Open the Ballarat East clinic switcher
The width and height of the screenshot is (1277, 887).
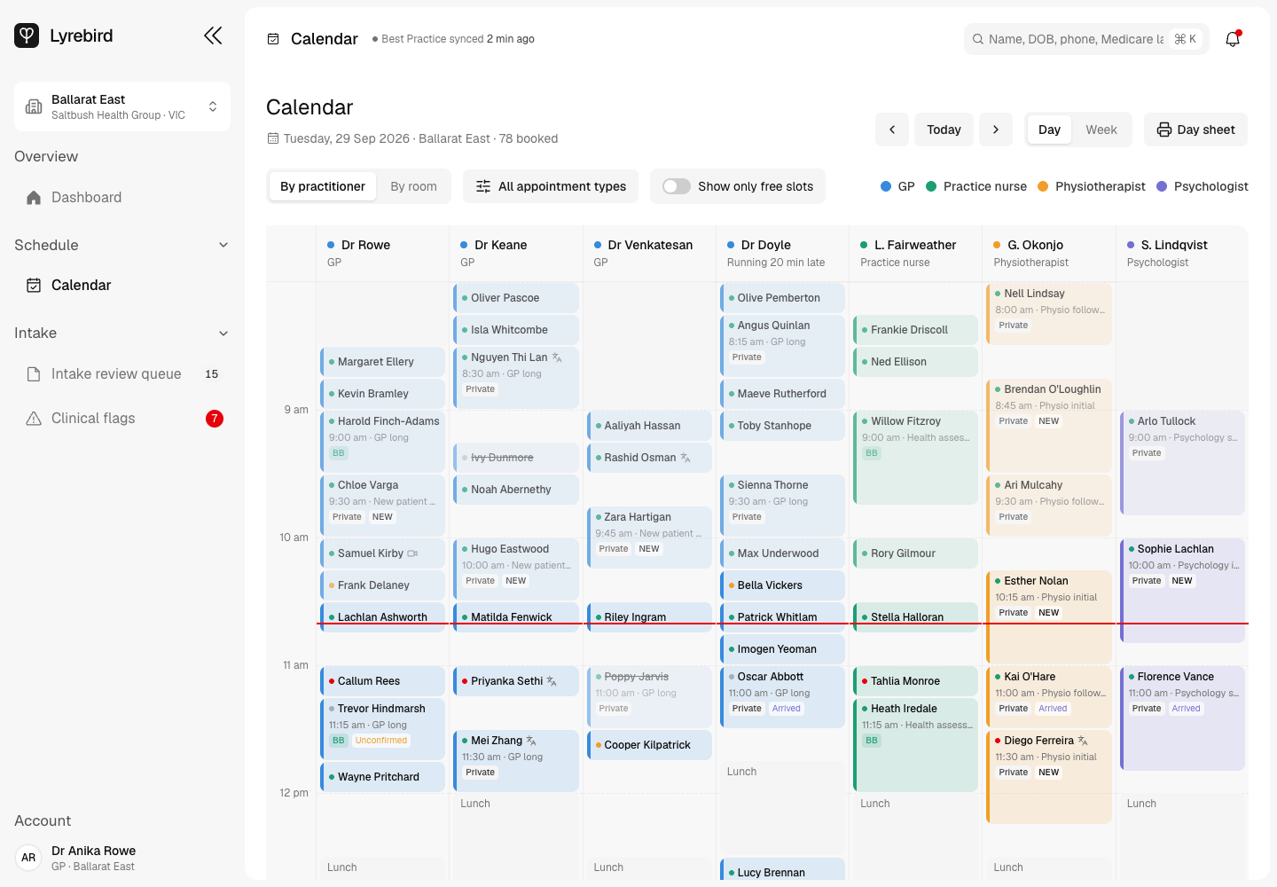(x=122, y=106)
